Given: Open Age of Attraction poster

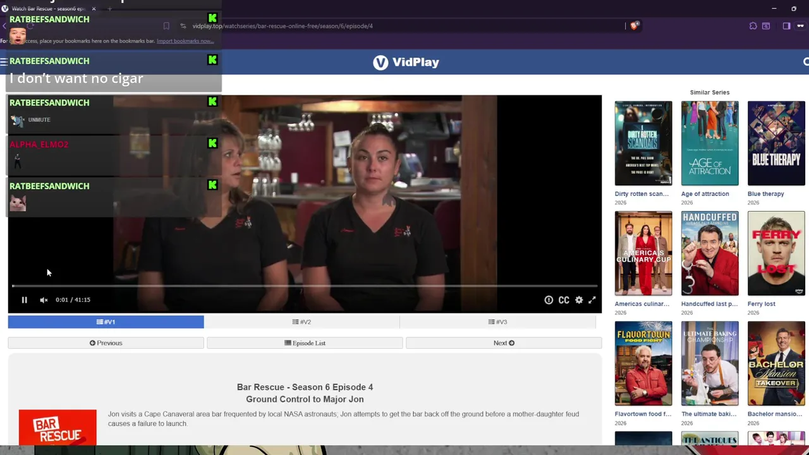Looking at the screenshot, I should [x=710, y=143].
